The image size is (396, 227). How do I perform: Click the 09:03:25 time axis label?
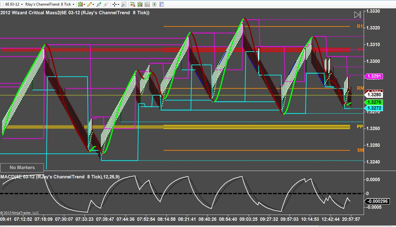click(x=248, y=219)
